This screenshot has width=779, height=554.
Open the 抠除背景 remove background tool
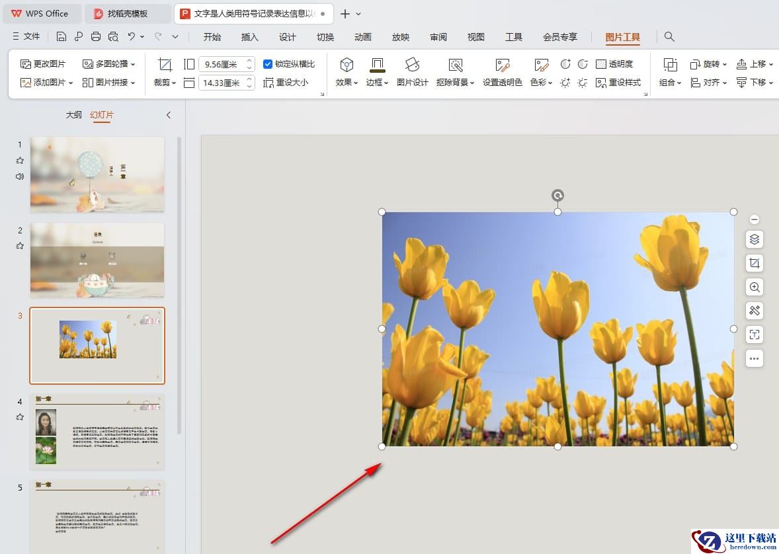pyautogui.click(x=455, y=73)
